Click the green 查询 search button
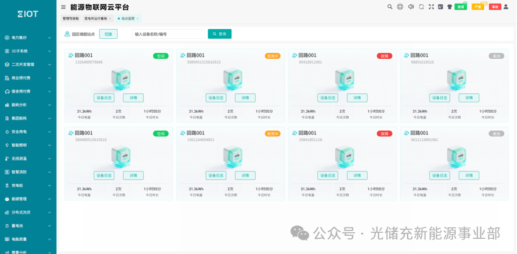The image size is (517, 254). (219, 34)
